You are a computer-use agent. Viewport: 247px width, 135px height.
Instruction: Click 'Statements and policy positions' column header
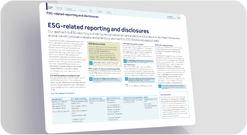pyautogui.click(x=133, y=98)
